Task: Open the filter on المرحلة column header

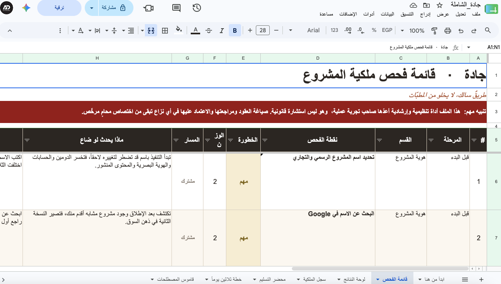Action: pos(431,140)
